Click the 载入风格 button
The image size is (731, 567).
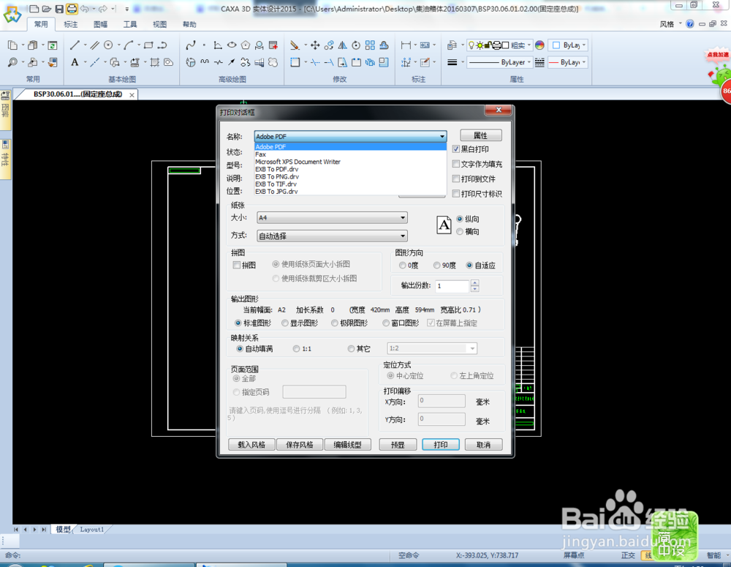pos(251,445)
